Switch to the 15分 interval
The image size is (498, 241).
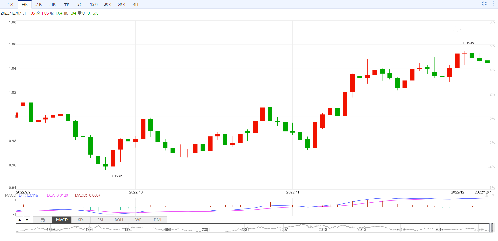(94, 4)
